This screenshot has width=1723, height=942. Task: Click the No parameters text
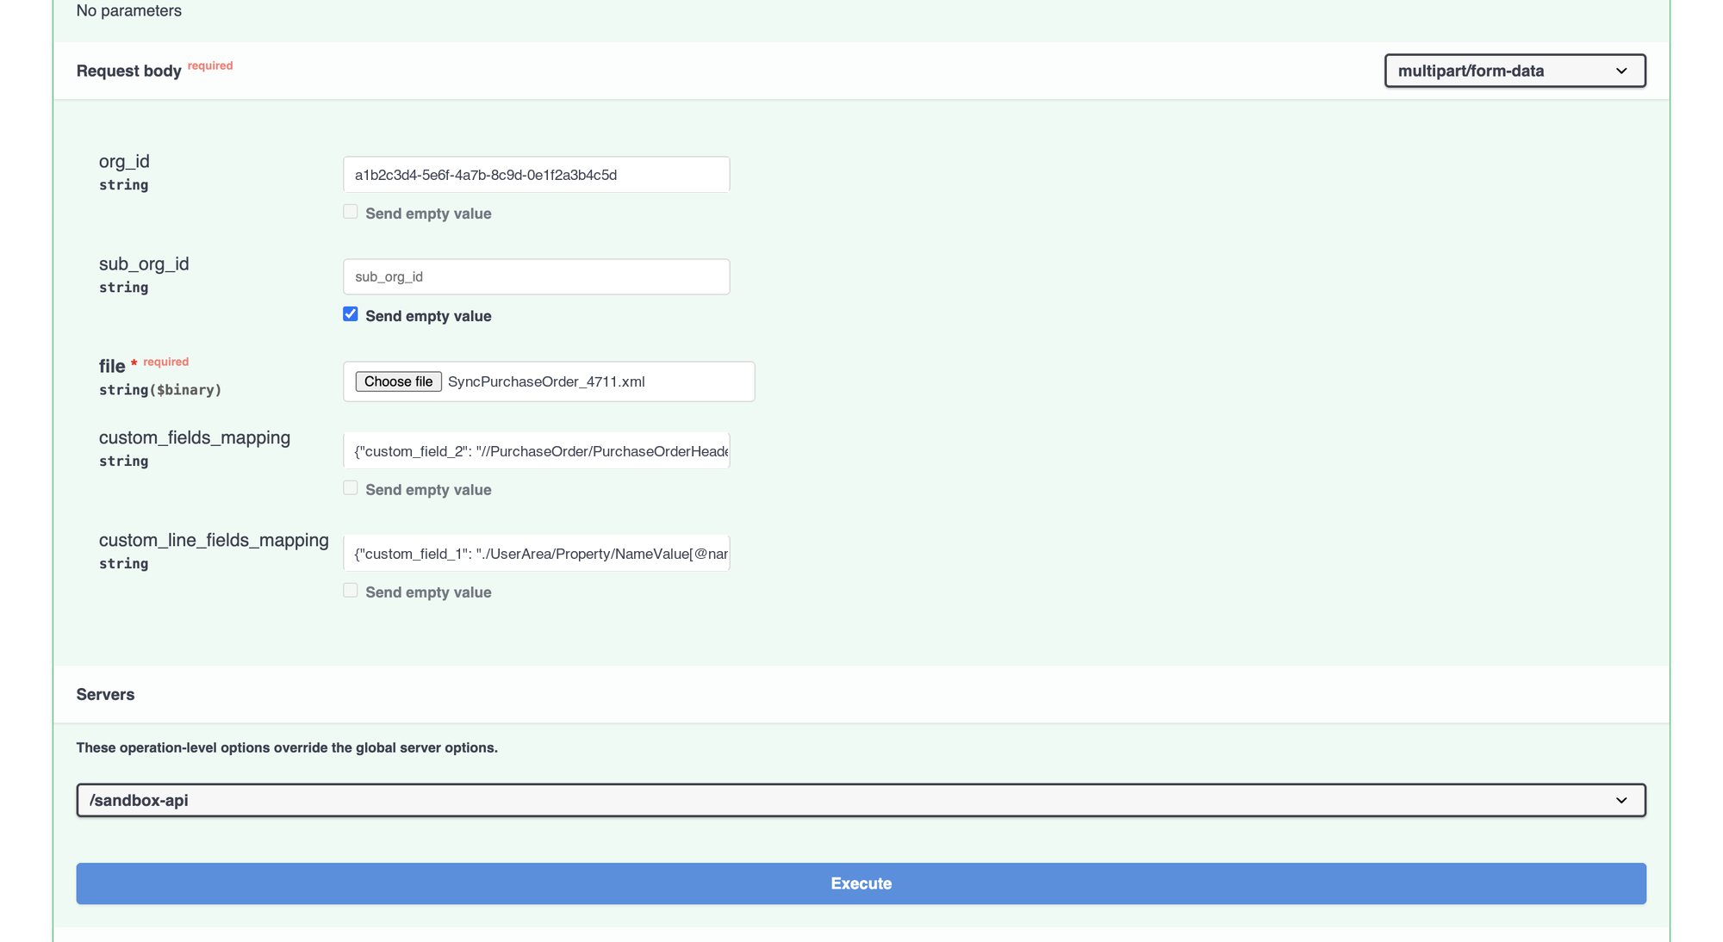(x=128, y=11)
